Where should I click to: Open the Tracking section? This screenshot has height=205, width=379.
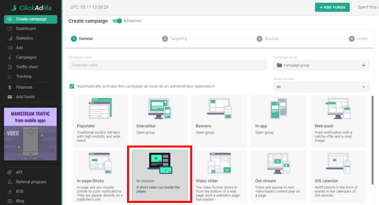coord(10,76)
